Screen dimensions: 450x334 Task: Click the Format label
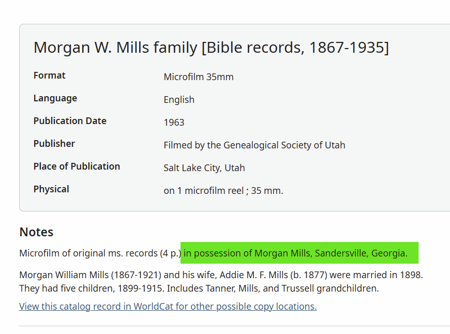point(49,75)
